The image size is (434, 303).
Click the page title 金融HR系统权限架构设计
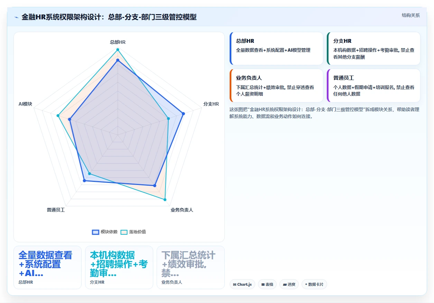point(109,17)
